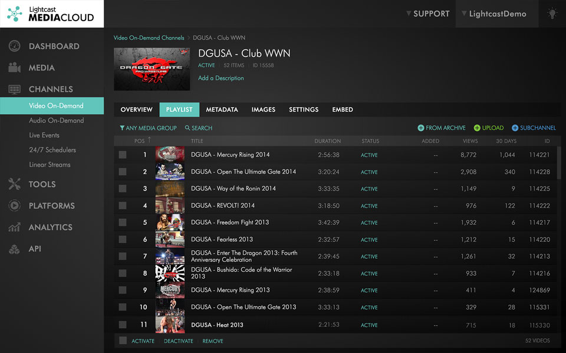Click the Search link above playlist
Screen dimensions: 566x353
(199, 128)
